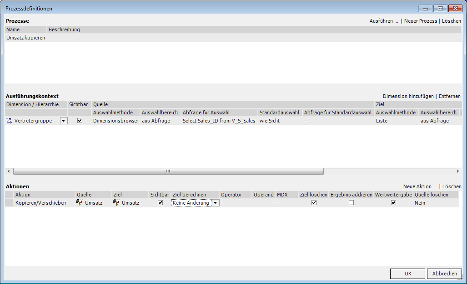
Task: Click the row selector of Kopieren/Verschieben action
Action: point(9,203)
